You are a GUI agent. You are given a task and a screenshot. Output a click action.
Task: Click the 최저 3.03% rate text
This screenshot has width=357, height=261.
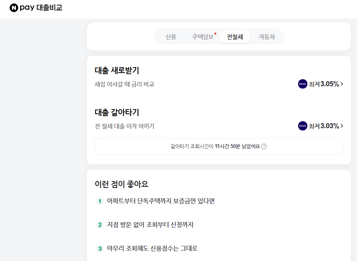point(324,126)
